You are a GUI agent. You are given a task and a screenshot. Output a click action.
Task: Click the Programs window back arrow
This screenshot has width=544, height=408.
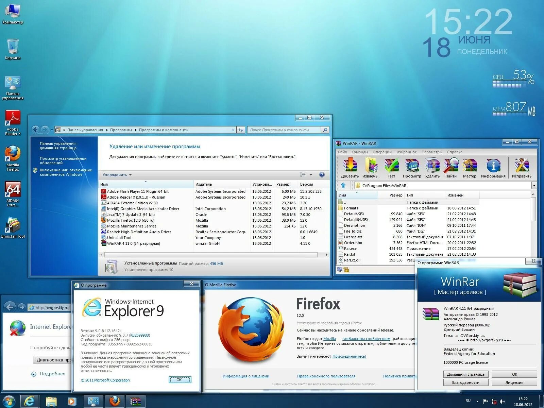click(x=35, y=130)
